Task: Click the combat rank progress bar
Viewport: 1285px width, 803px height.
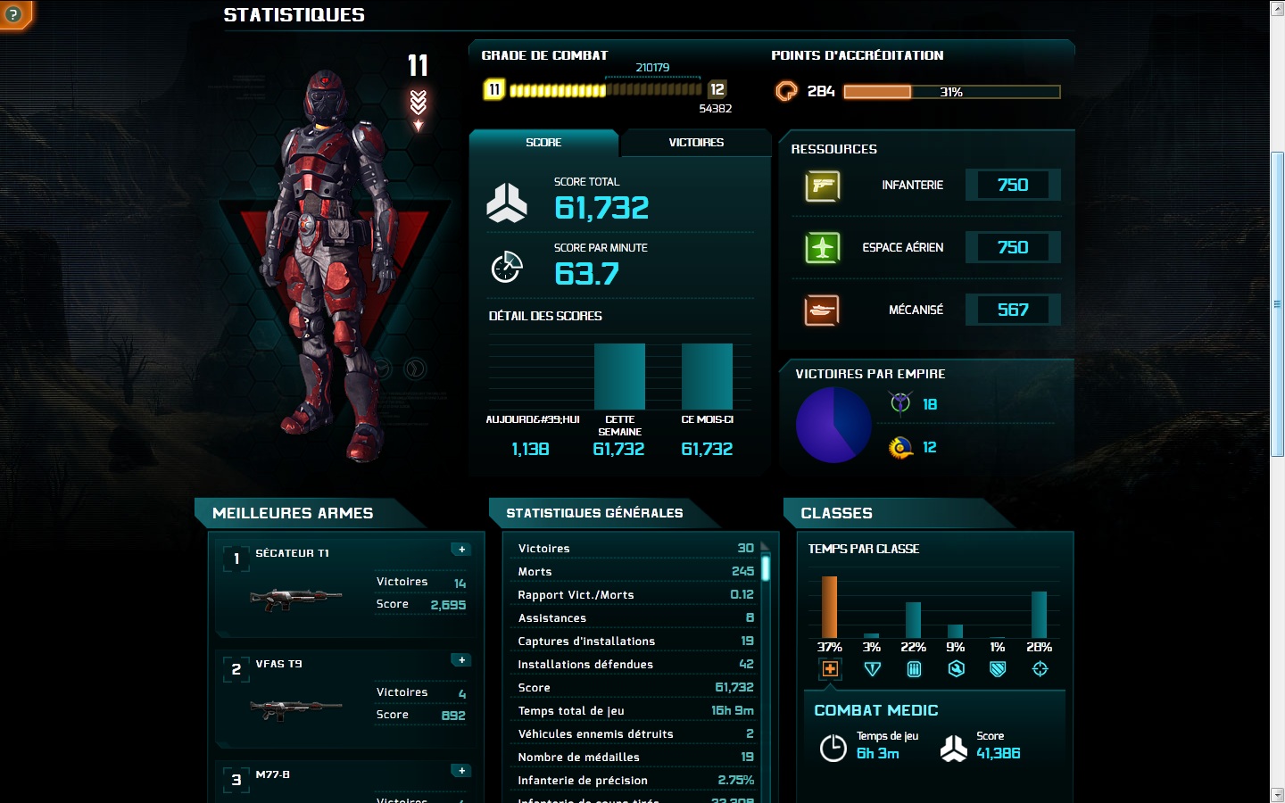Action: 606,90
